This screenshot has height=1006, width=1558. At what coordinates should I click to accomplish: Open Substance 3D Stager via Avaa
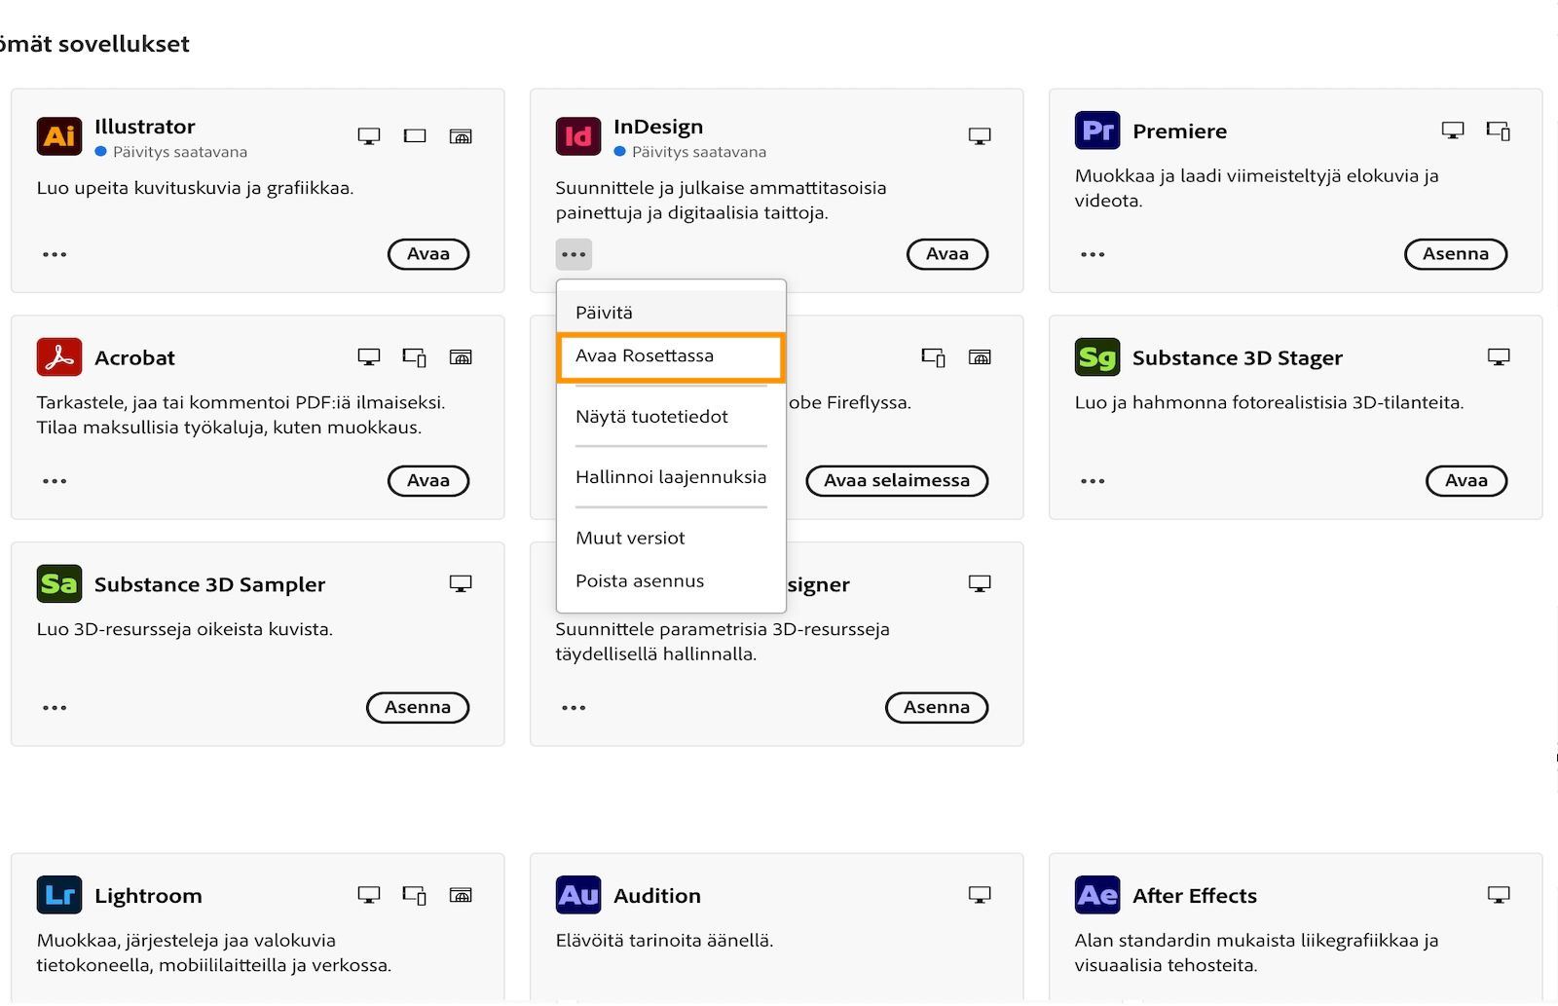(1466, 481)
